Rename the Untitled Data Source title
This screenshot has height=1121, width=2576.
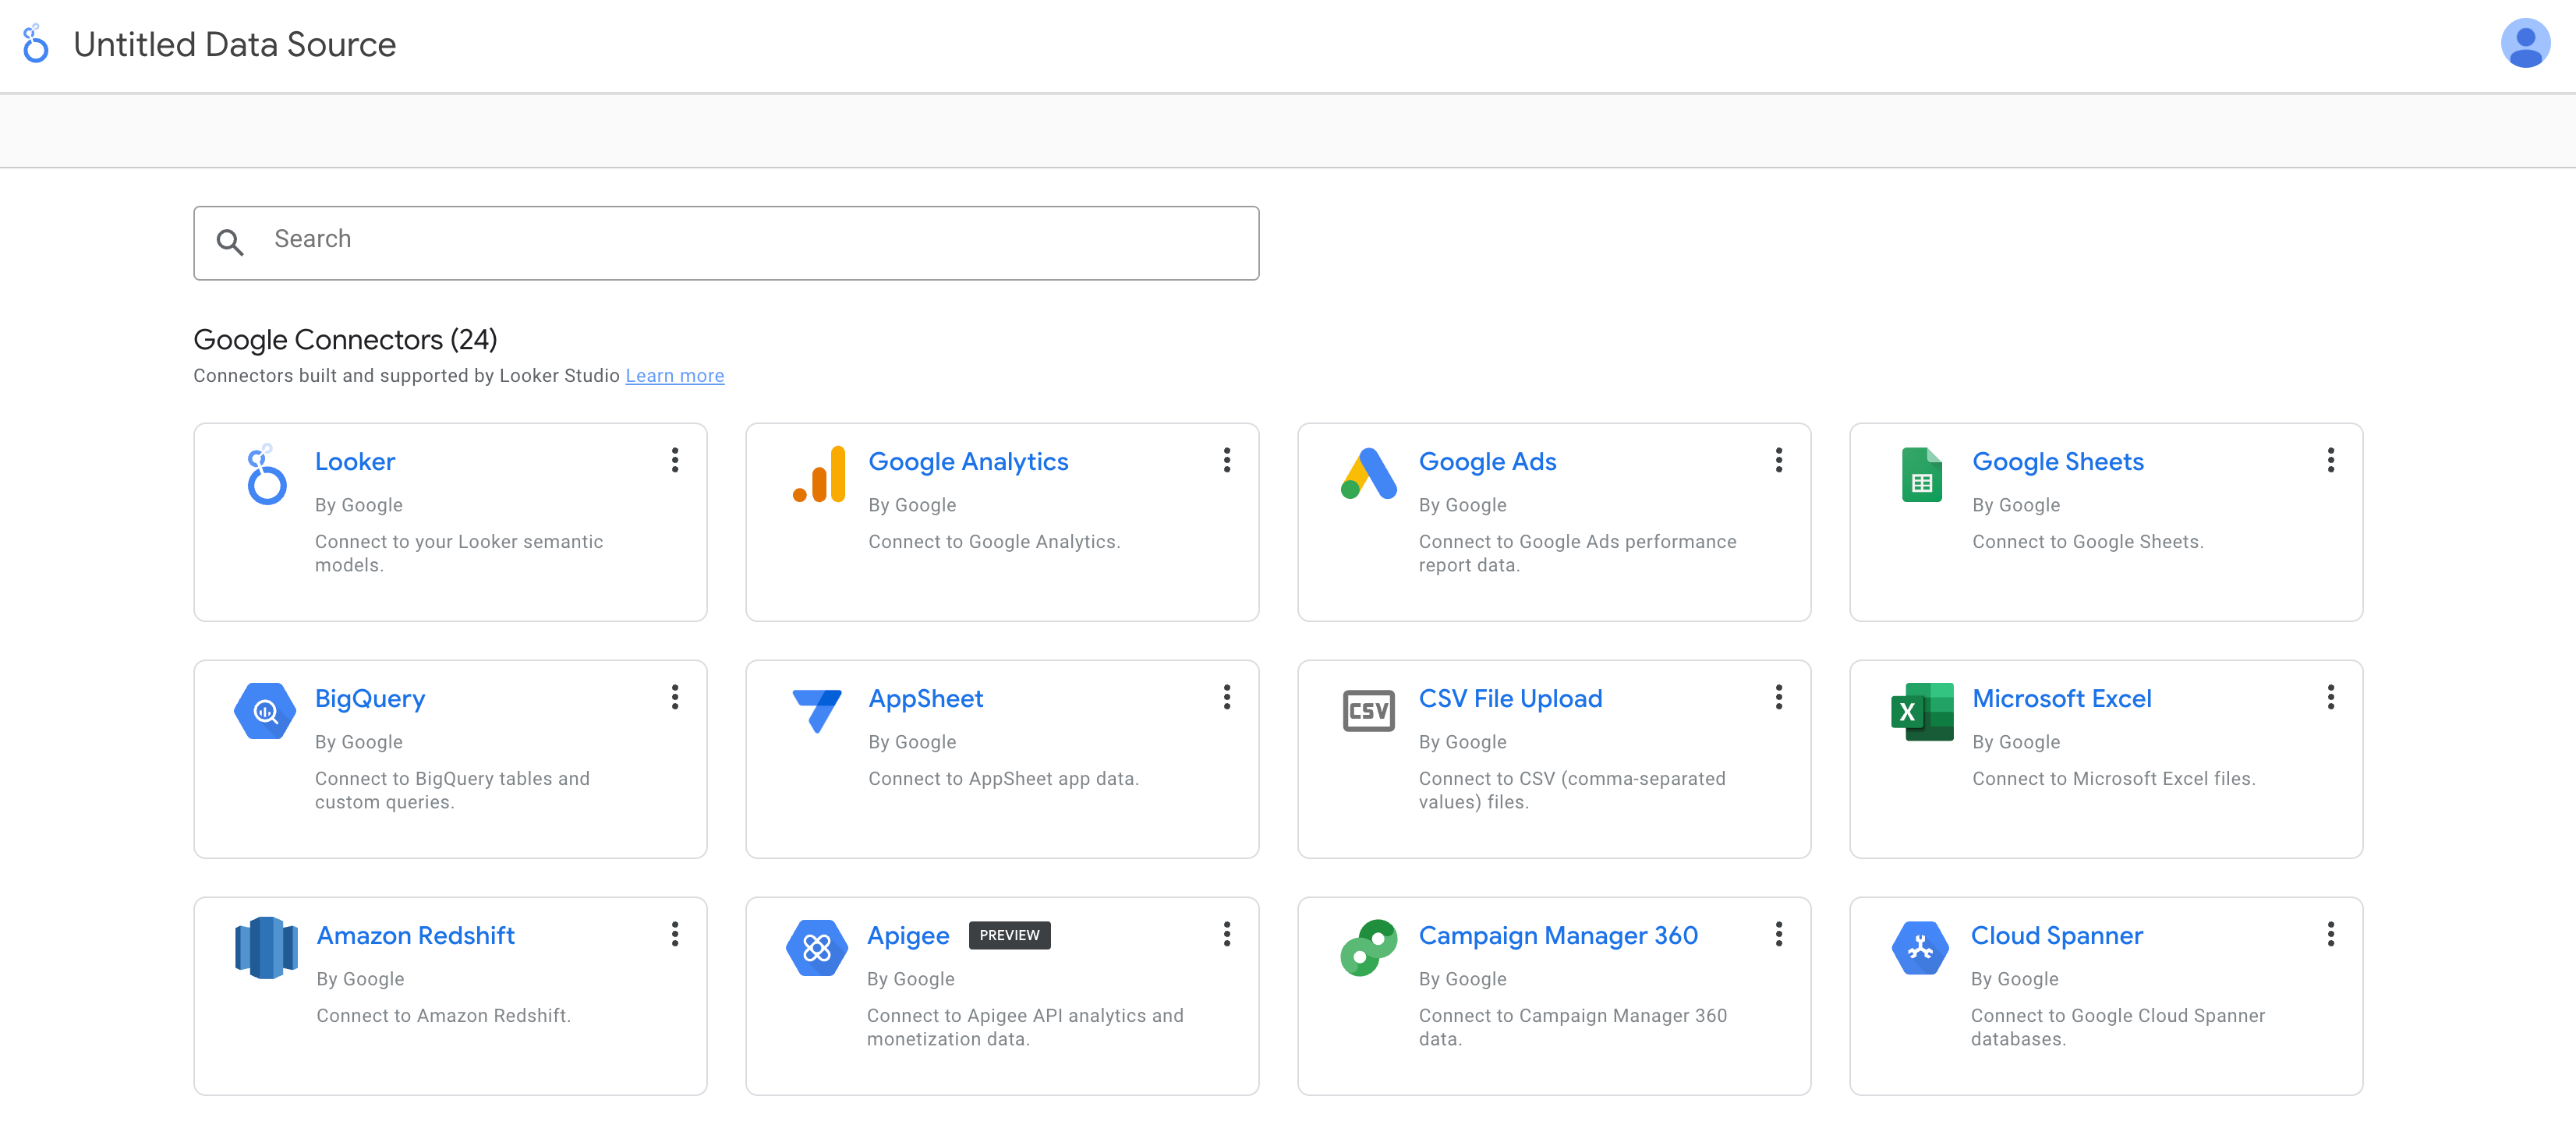[x=235, y=45]
